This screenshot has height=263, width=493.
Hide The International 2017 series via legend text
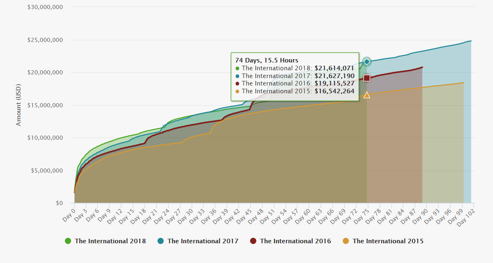(x=203, y=241)
